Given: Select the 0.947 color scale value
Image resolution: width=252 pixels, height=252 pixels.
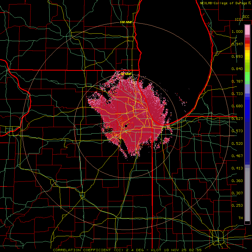Looking at the screenshot, I should (x=237, y=44).
